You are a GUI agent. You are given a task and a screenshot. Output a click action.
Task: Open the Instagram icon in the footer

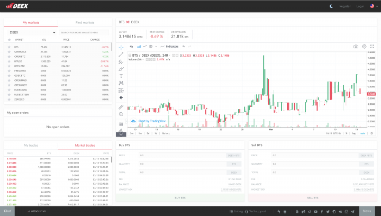347,212
